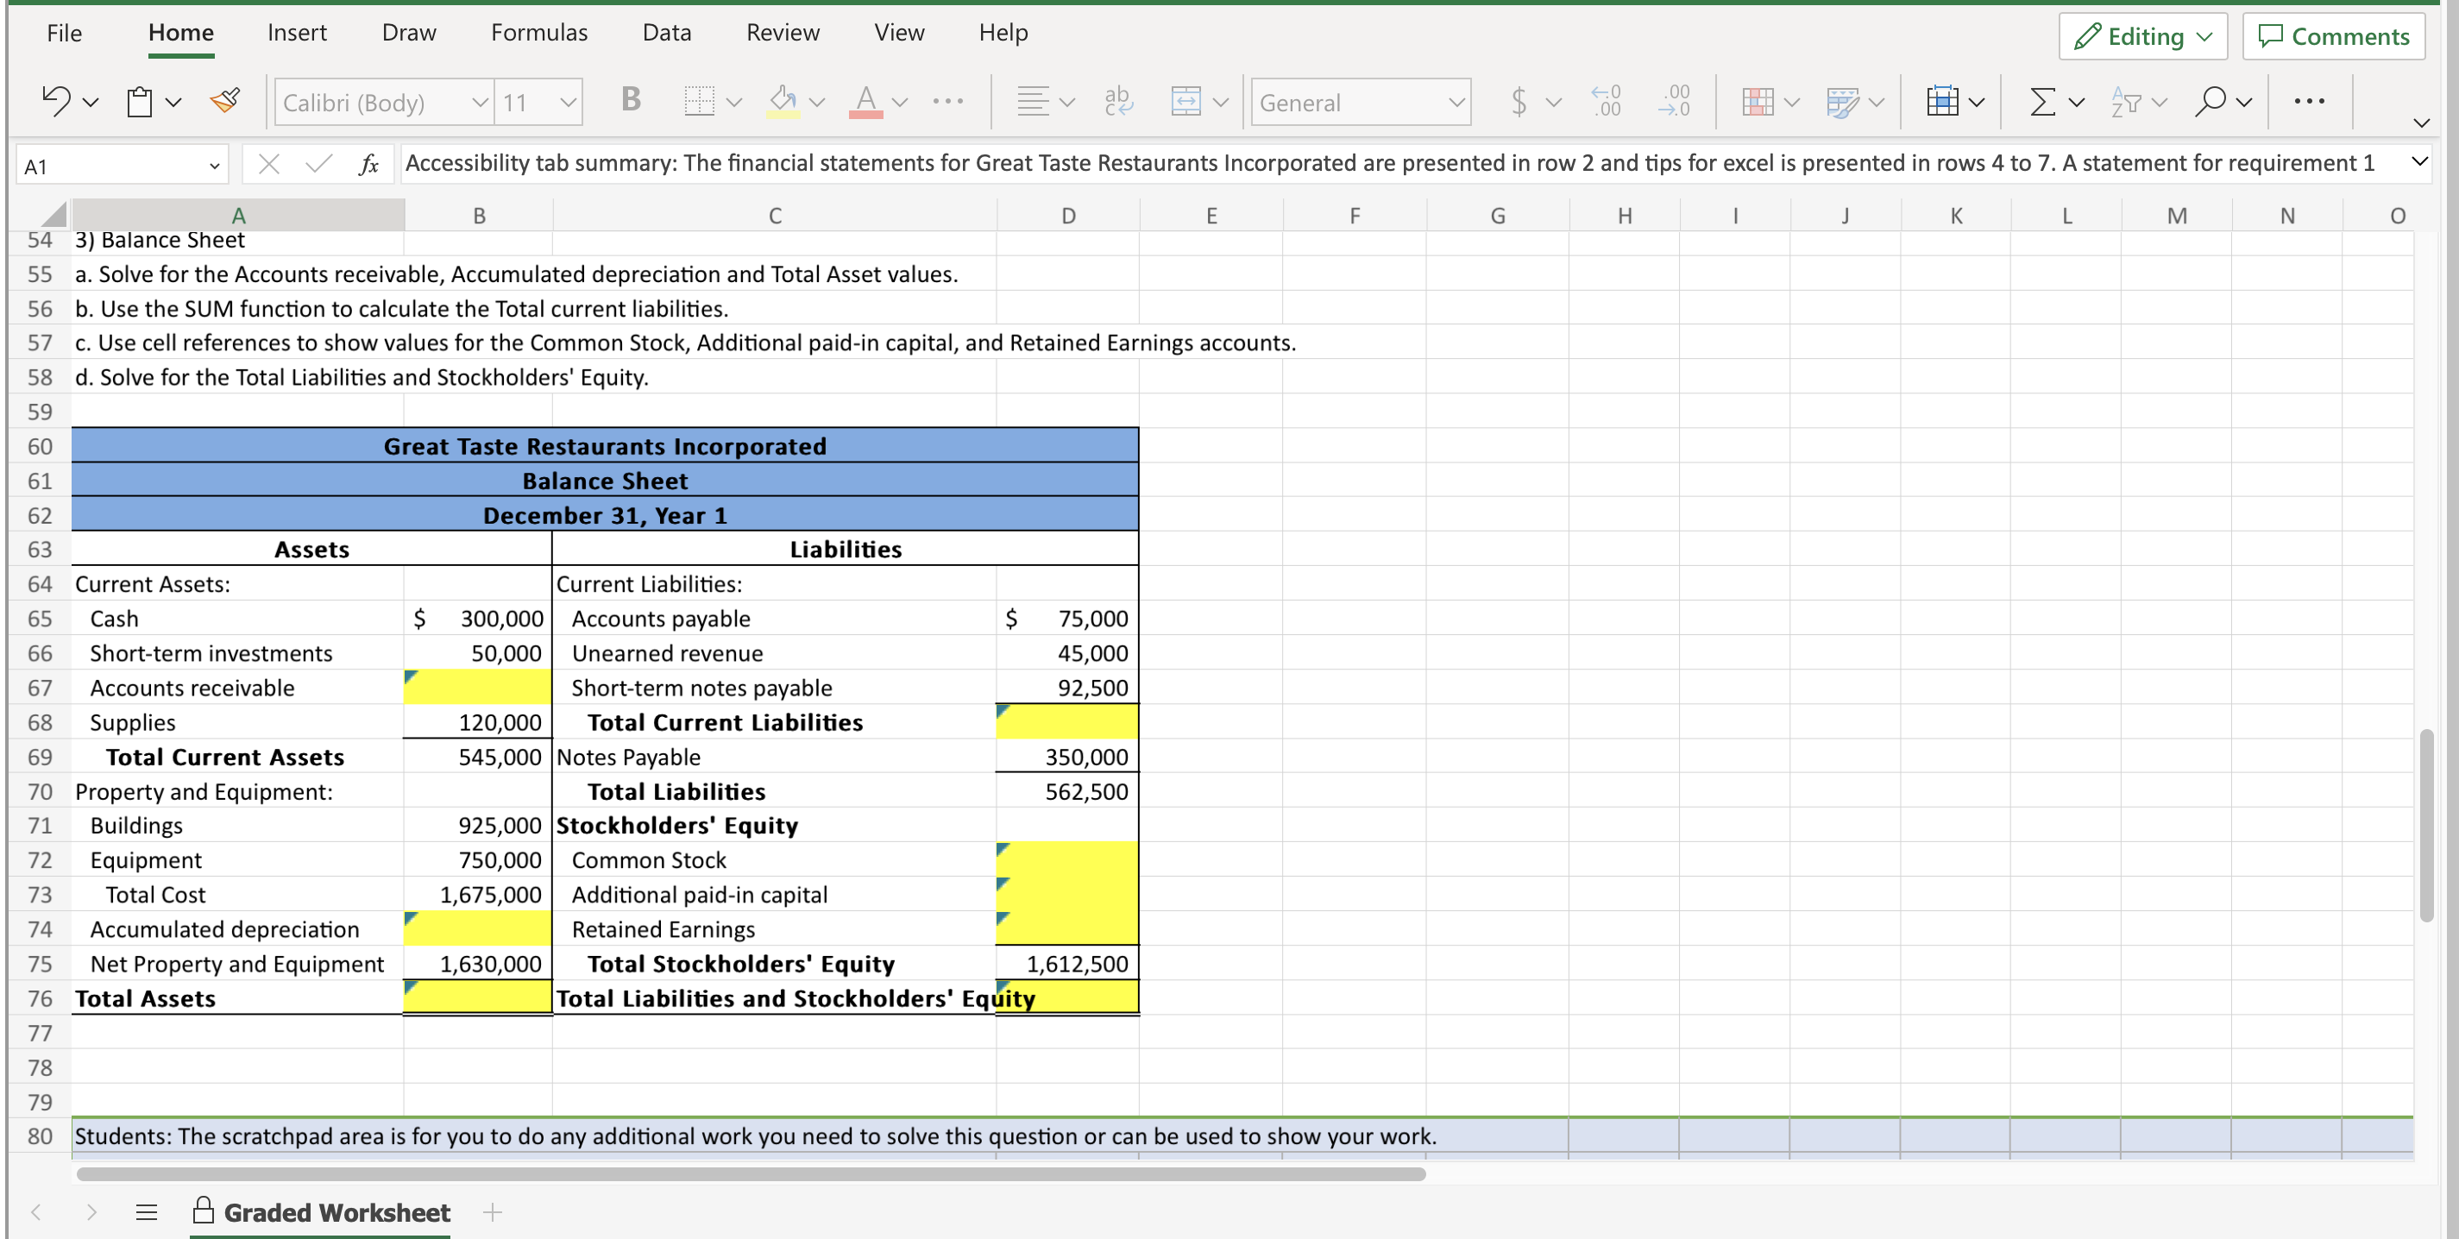Apply bold formatting to the selection
The image size is (2459, 1239).
coord(630,101)
